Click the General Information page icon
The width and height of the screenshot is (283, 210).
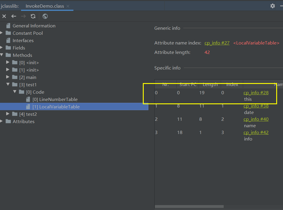pyautogui.click(x=8, y=26)
